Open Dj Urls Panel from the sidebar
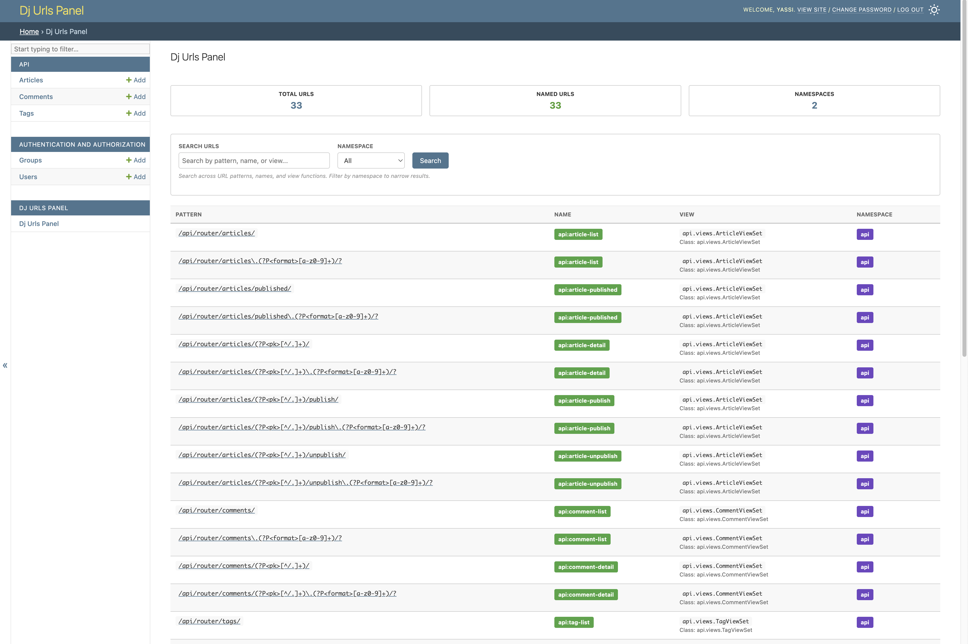The image size is (968, 644). pyautogui.click(x=39, y=223)
